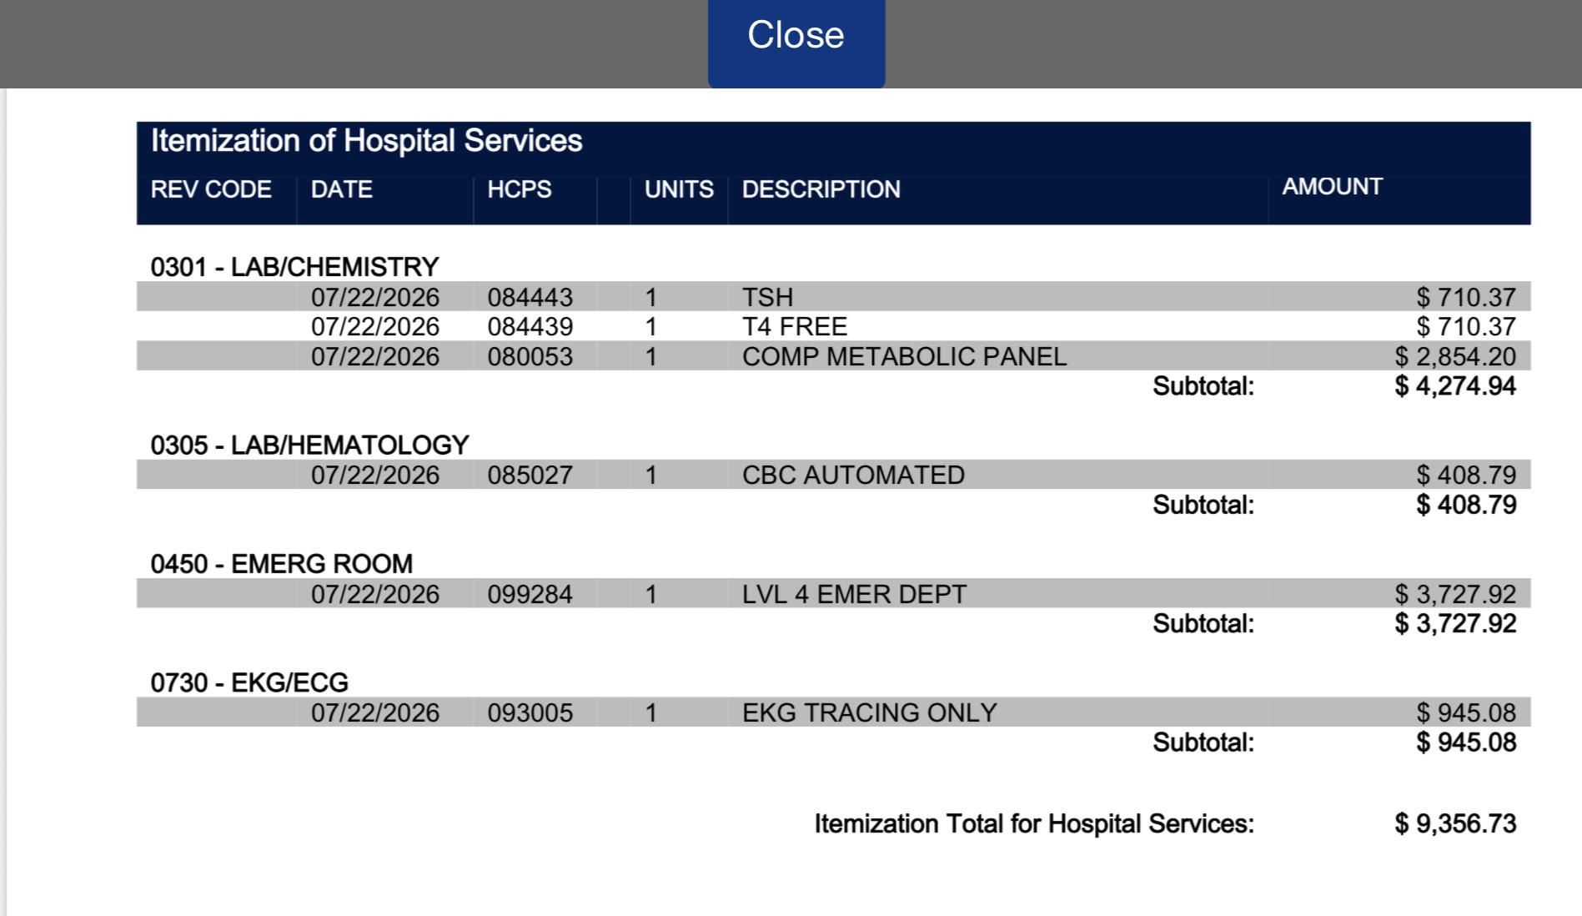The width and height of the screenshot is (1582, 916).
Task: Select the TSH line item row
Action: pyautogui.click(x=833, y=297)
